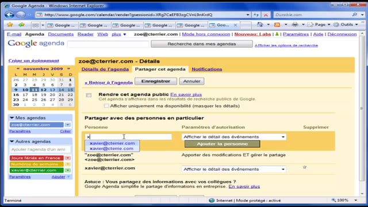Select xavier@cterrie.com autocomplete suggestion
368x207 pixels.
click(x=112, y=148)
